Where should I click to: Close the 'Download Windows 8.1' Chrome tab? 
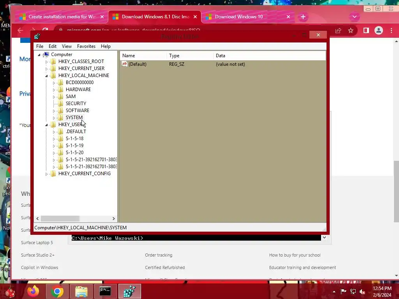[195, 17]
